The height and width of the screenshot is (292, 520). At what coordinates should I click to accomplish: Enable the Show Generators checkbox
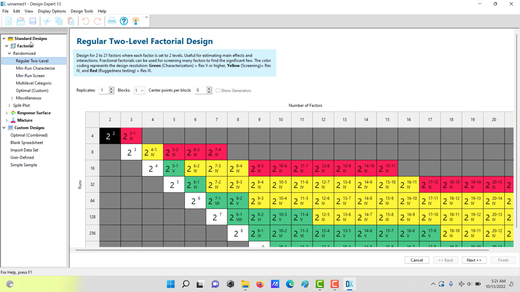point(218,91)
